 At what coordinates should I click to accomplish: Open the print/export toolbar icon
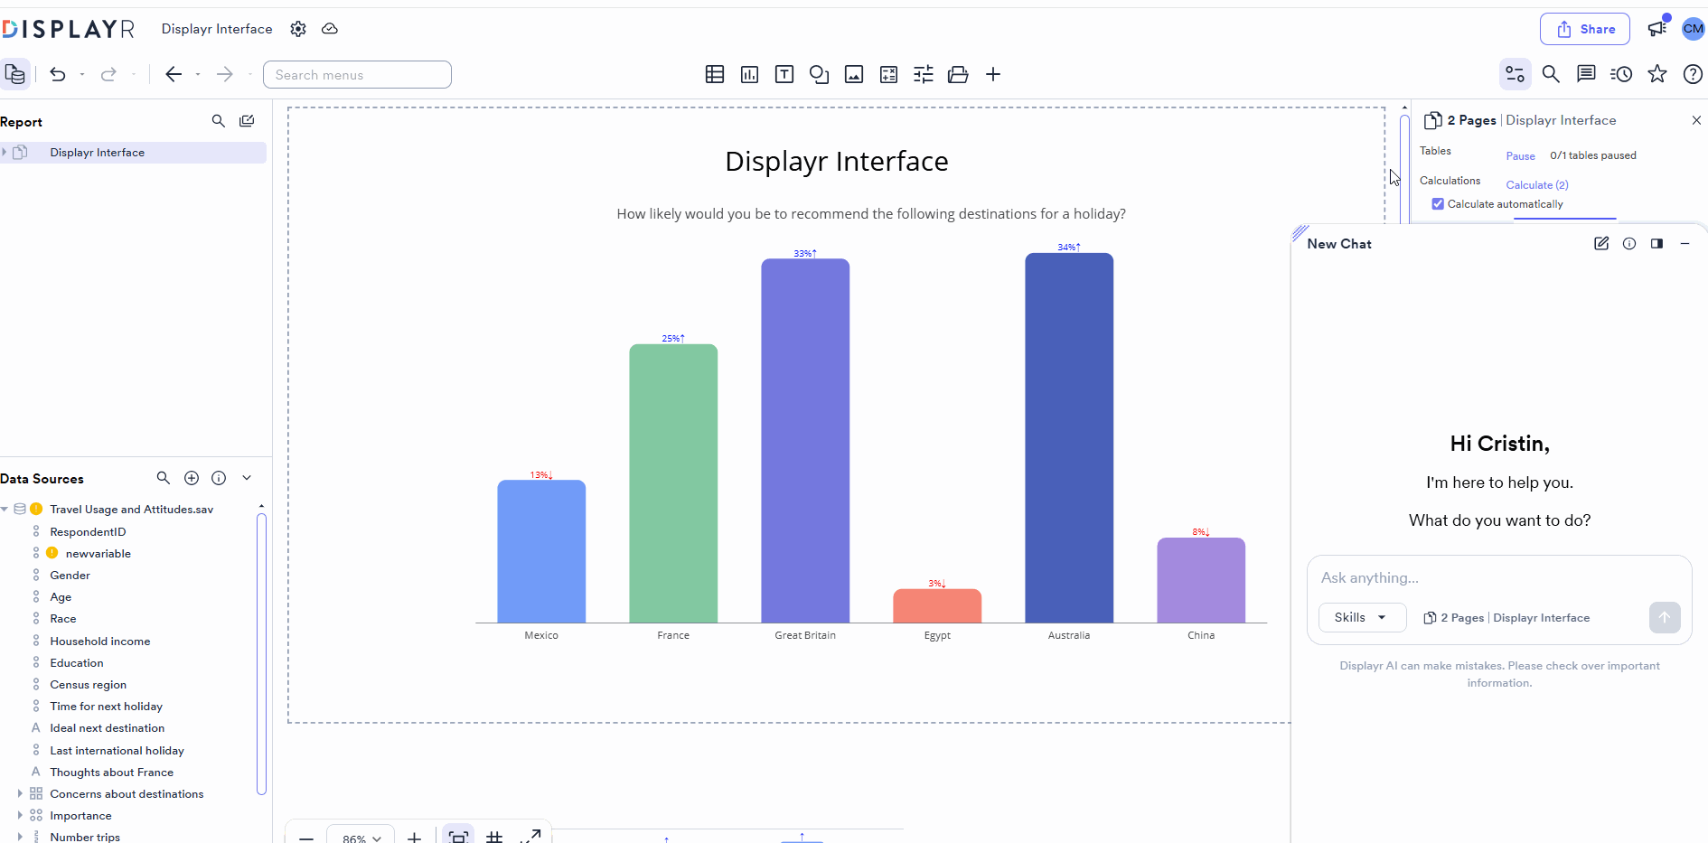tap(958, 74)
